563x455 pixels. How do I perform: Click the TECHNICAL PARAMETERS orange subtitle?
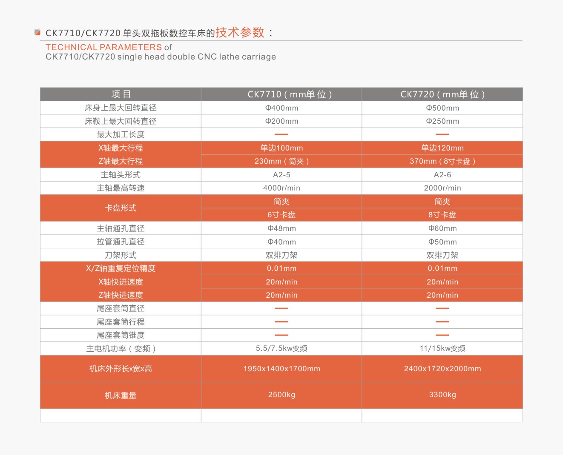[103, 47]
